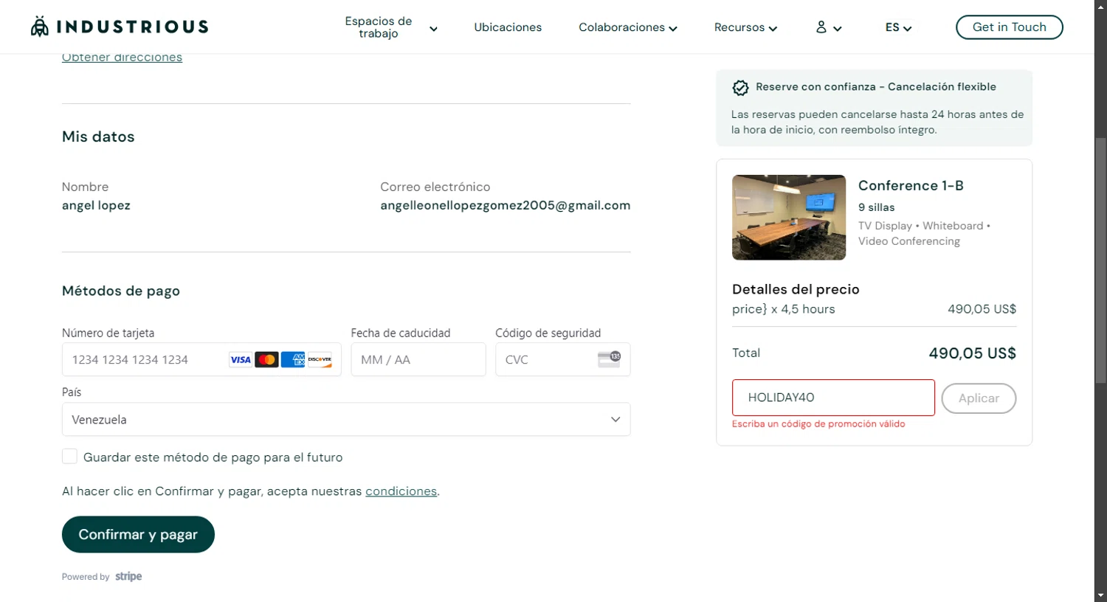
Task: Click the Visa card icon
Action: (x=241, y=360)
